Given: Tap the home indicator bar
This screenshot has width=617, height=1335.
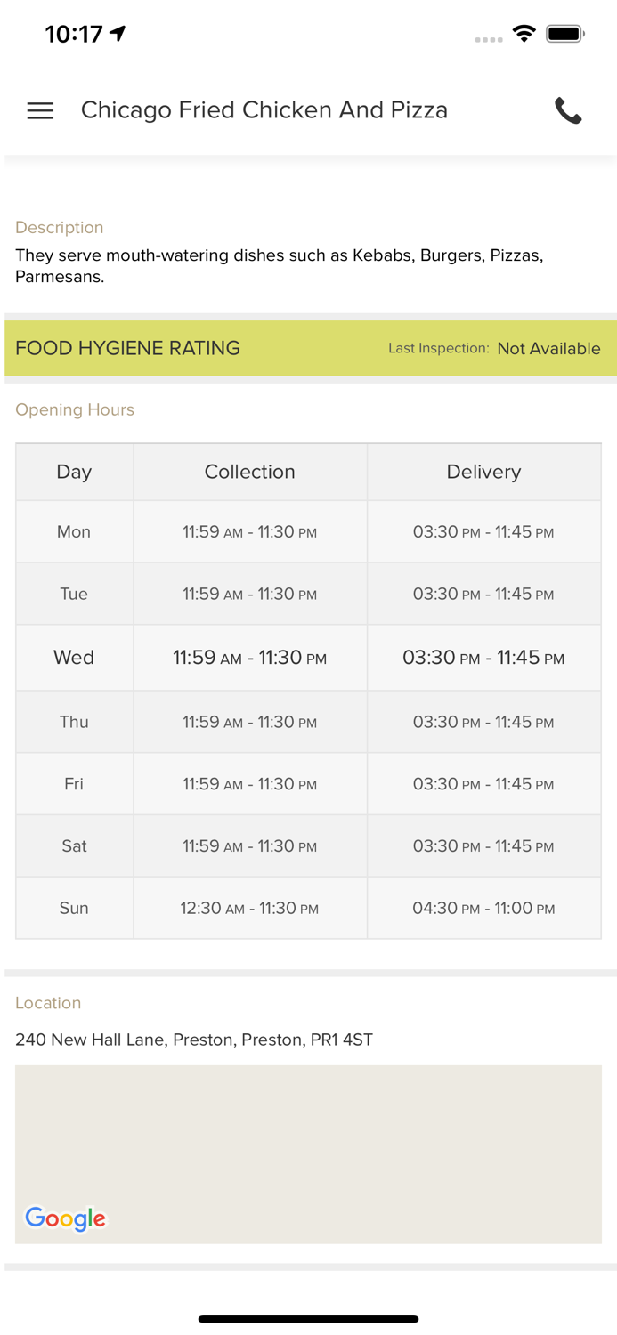Looking at the screenshot, I should point(308,1319).
